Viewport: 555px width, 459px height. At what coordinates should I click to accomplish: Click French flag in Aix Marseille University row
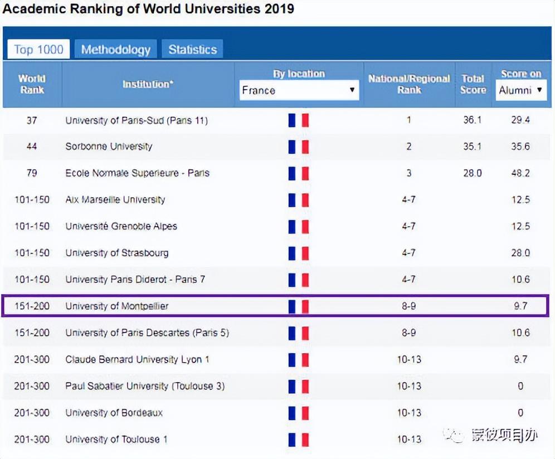coord(299,200)
